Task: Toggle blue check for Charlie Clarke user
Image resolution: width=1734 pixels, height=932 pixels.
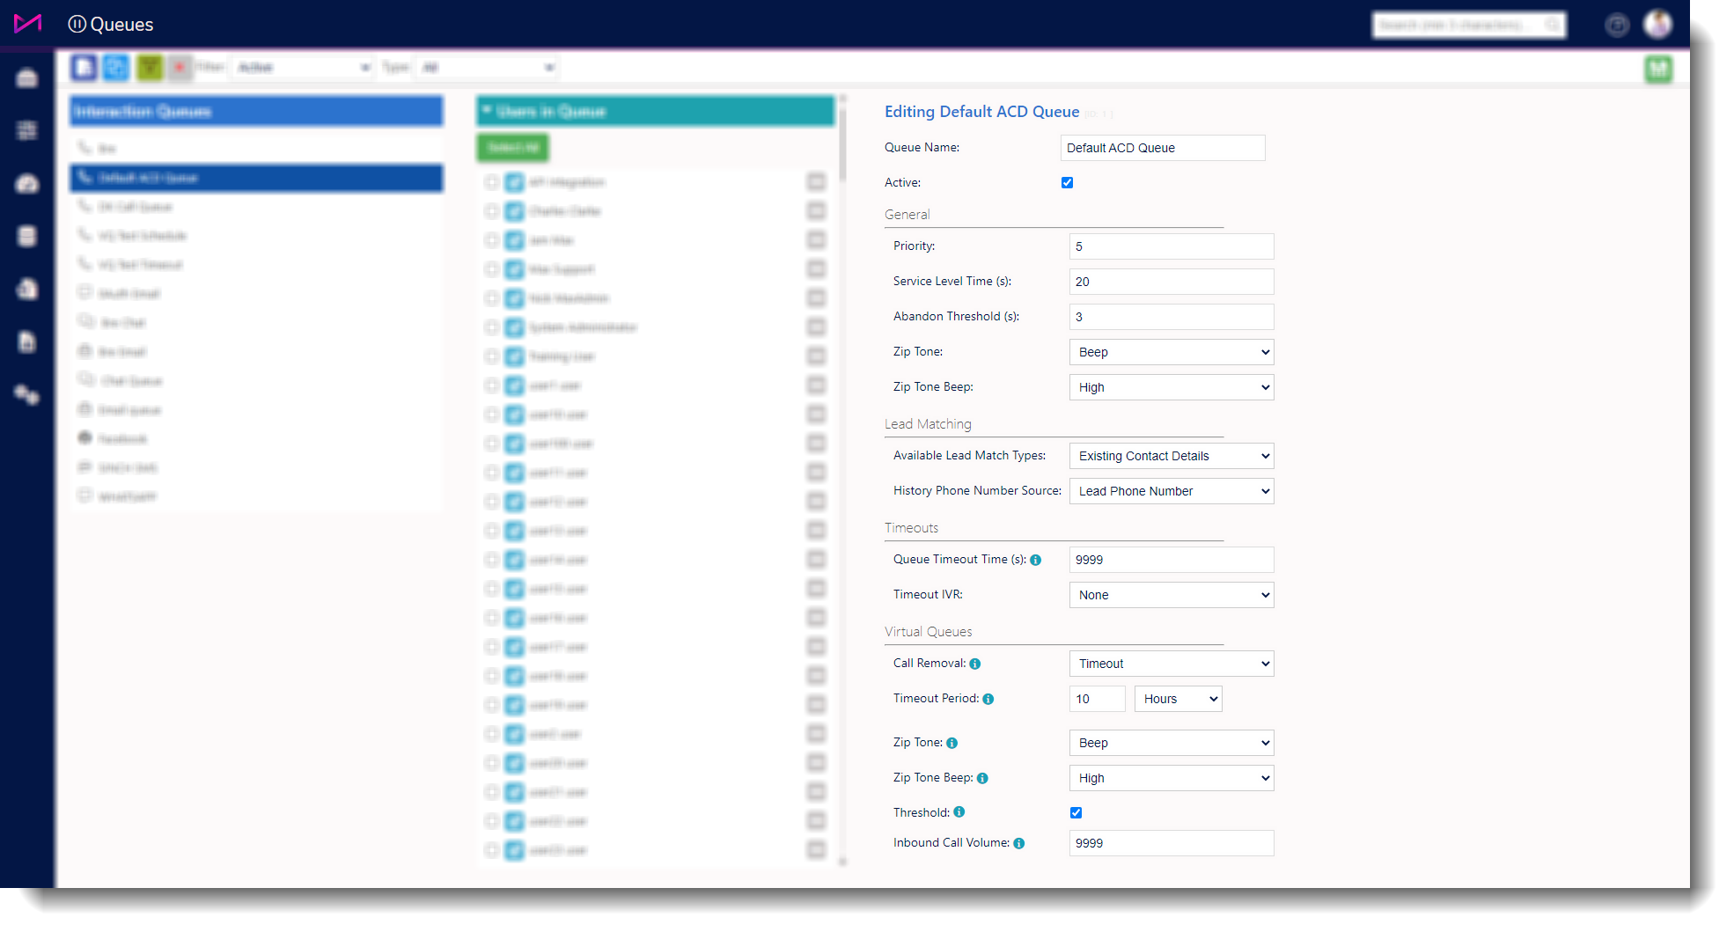Action: 515,211
